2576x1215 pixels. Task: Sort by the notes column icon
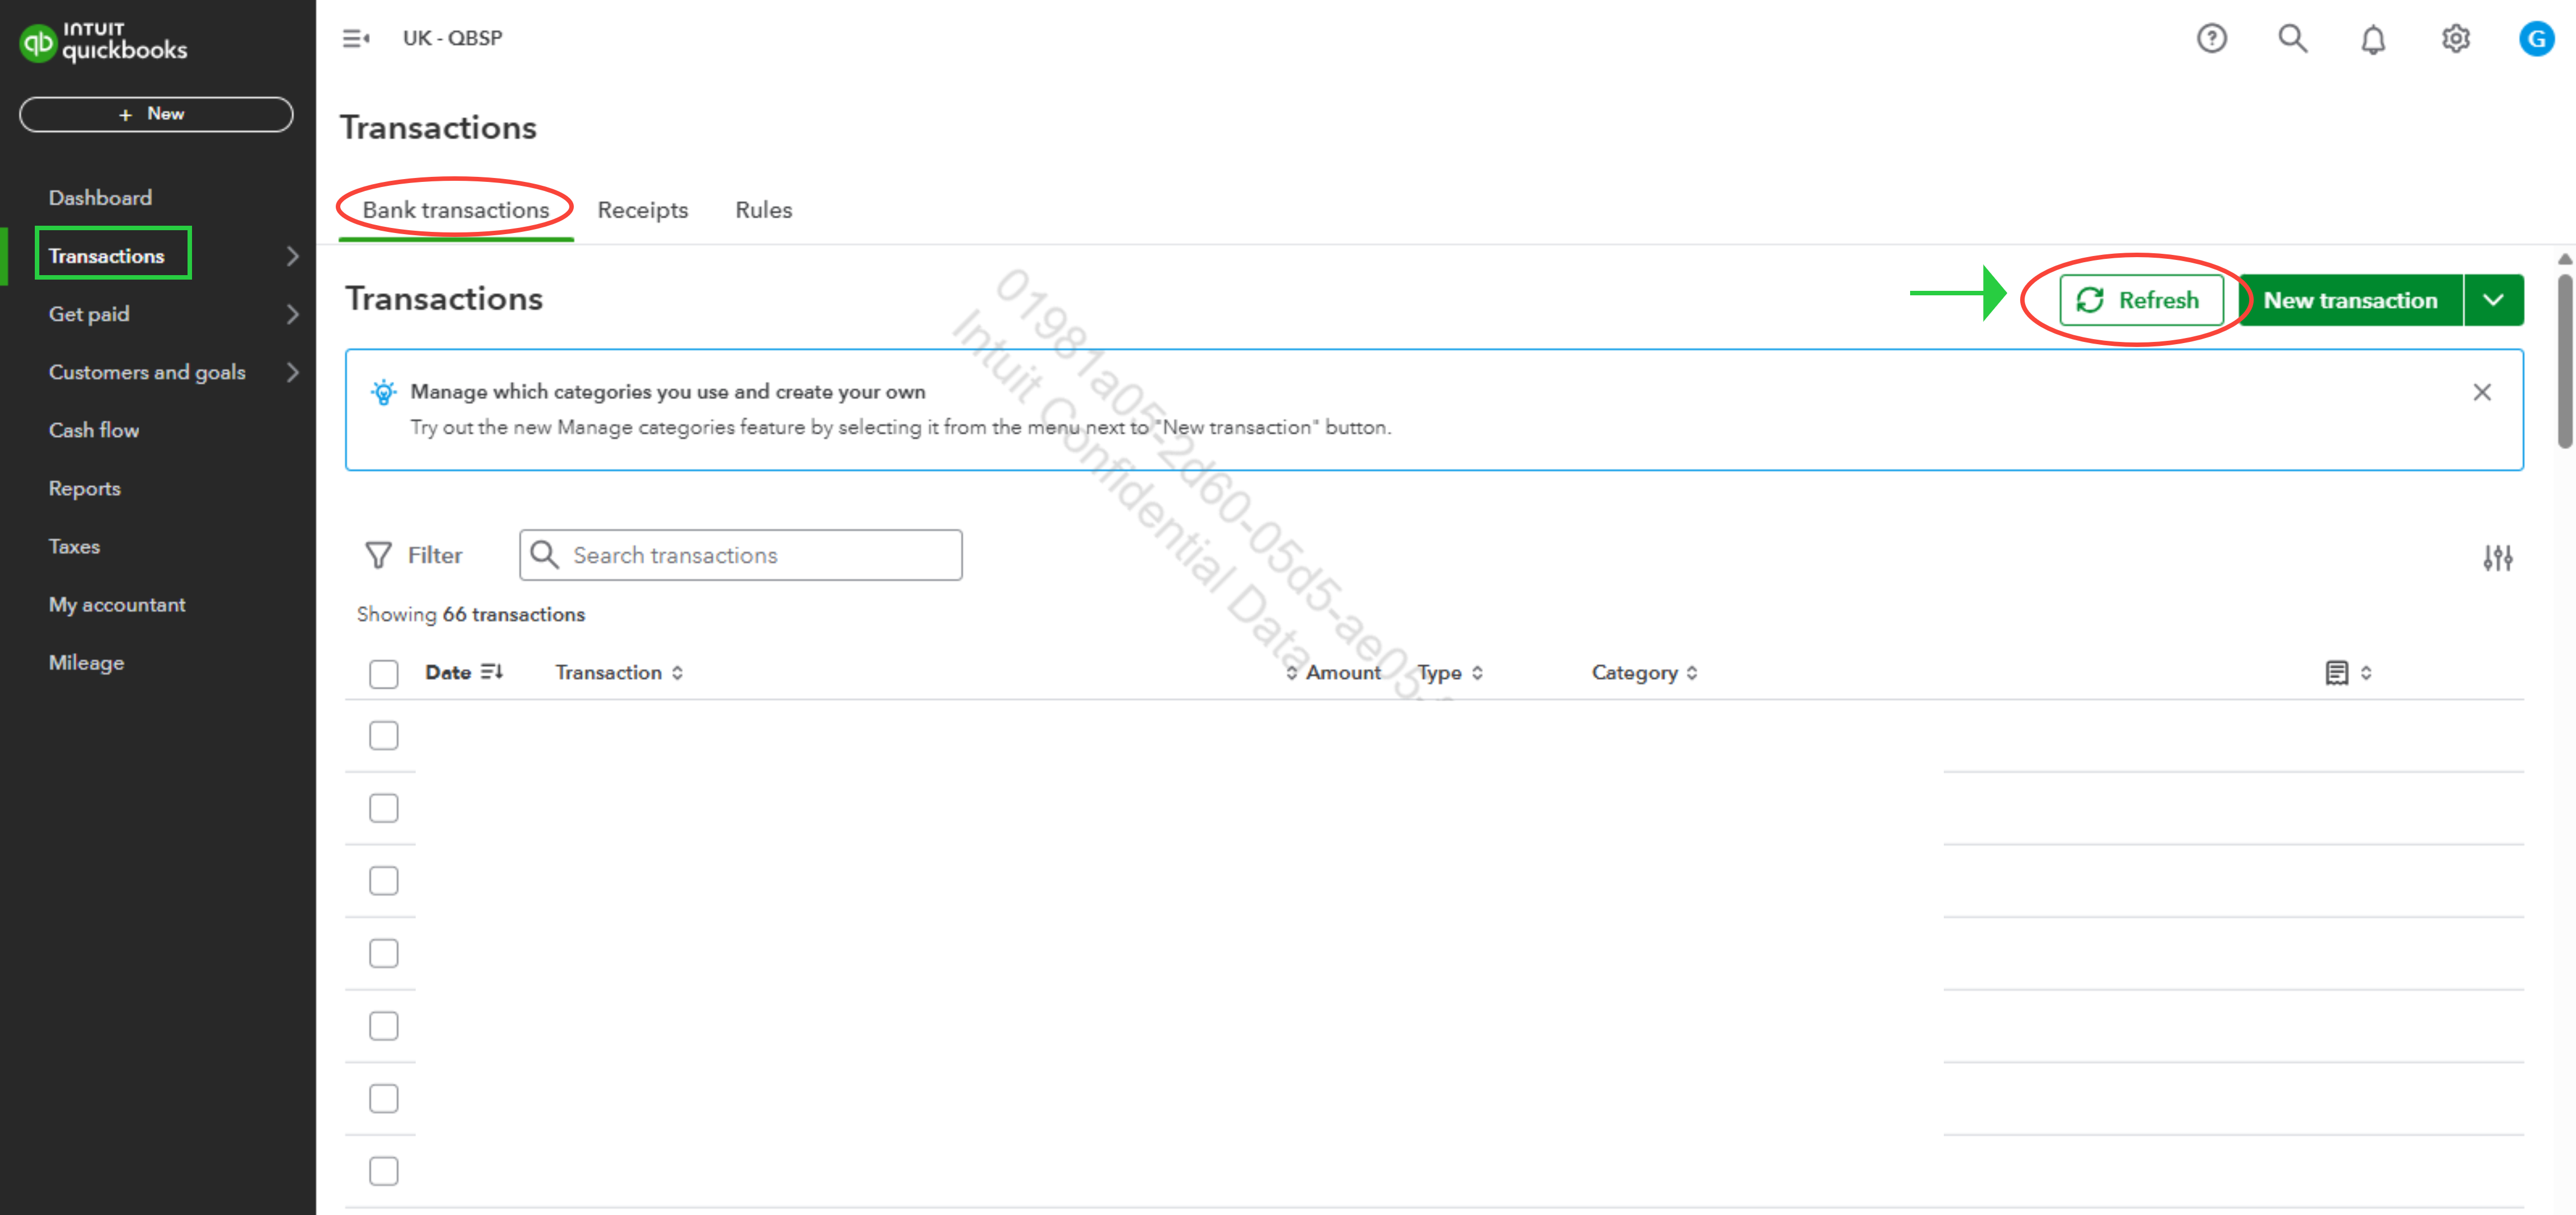tap(2337, 673)
